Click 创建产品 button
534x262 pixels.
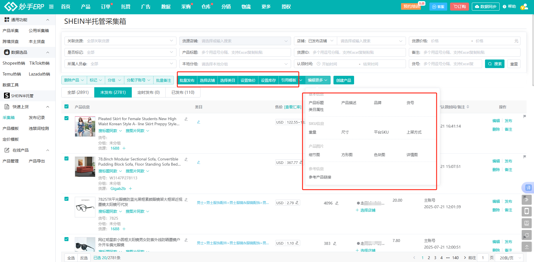click(343, 80)
